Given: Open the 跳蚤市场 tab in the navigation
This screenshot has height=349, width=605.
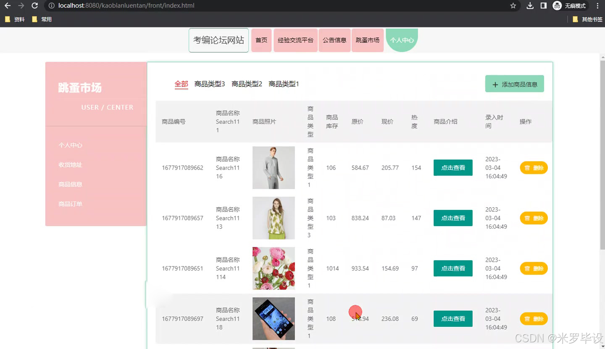Looking at the screenshot, I should point(367,40).
